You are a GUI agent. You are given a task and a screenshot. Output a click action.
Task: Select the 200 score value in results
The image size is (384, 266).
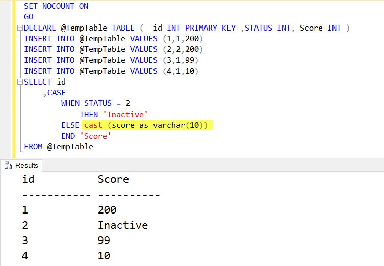tap(107, 210)
